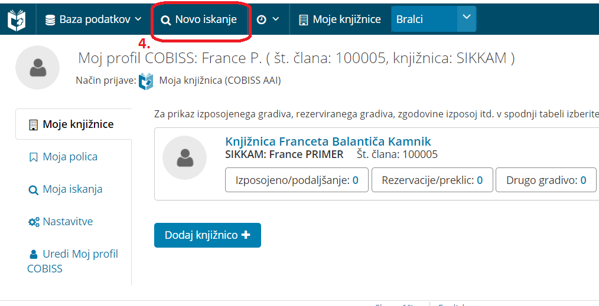Click the library member avatar thumbnail

click(x=184, y=157)
